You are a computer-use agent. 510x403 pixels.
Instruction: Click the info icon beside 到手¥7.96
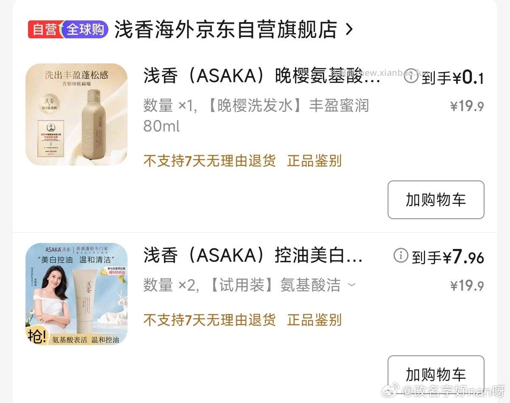(x=401, y=255)
